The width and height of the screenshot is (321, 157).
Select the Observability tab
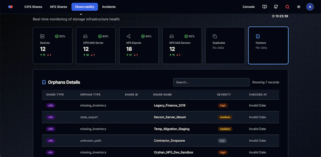pyautogui.click(x=85, y=7)
